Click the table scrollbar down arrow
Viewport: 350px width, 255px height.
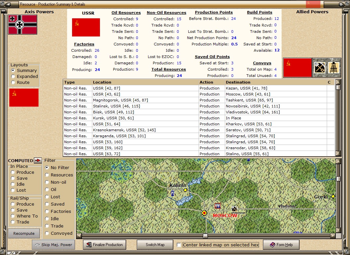[x=338, y=153]
